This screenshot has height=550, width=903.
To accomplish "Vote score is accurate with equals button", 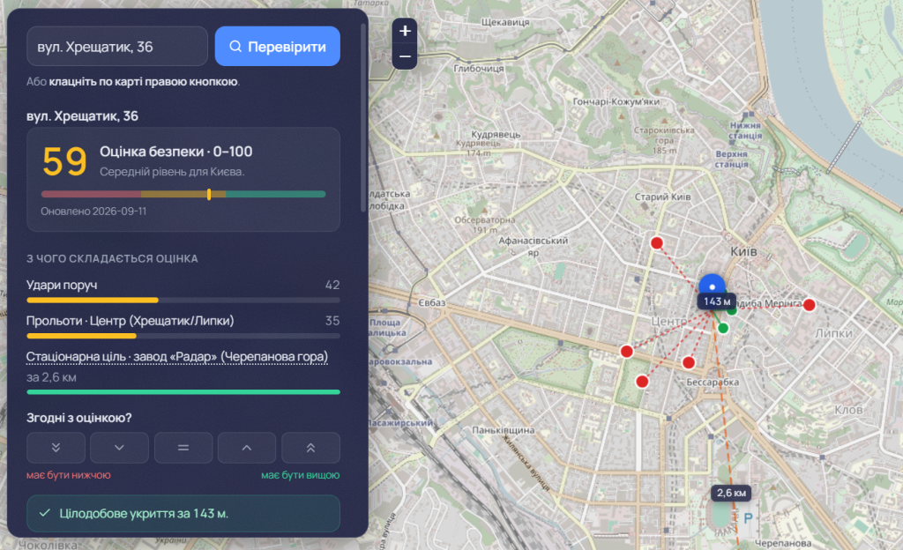I will click(183, 448).
